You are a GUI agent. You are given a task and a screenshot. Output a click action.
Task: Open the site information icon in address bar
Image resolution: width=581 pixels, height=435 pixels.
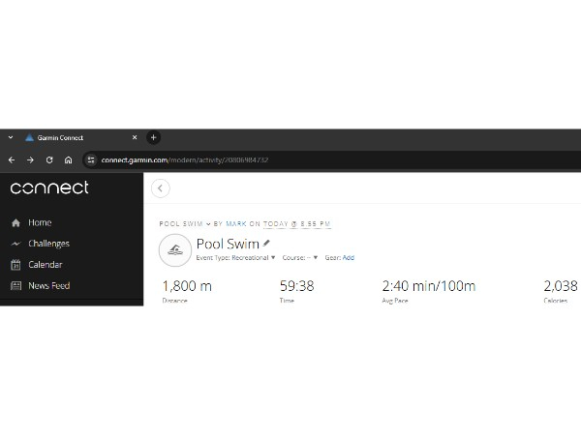pyautogui.click(x=91, y=159)
